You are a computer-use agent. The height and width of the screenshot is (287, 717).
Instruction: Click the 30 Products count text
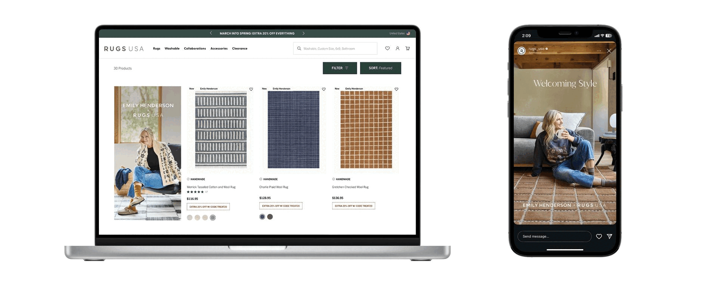pos(122,68)
